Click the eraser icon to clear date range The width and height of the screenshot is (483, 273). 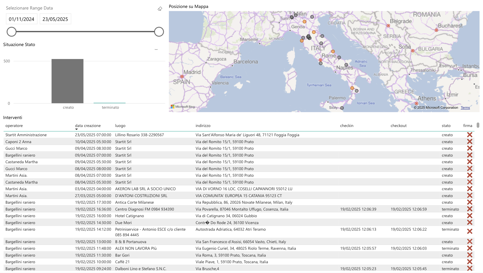160,9
